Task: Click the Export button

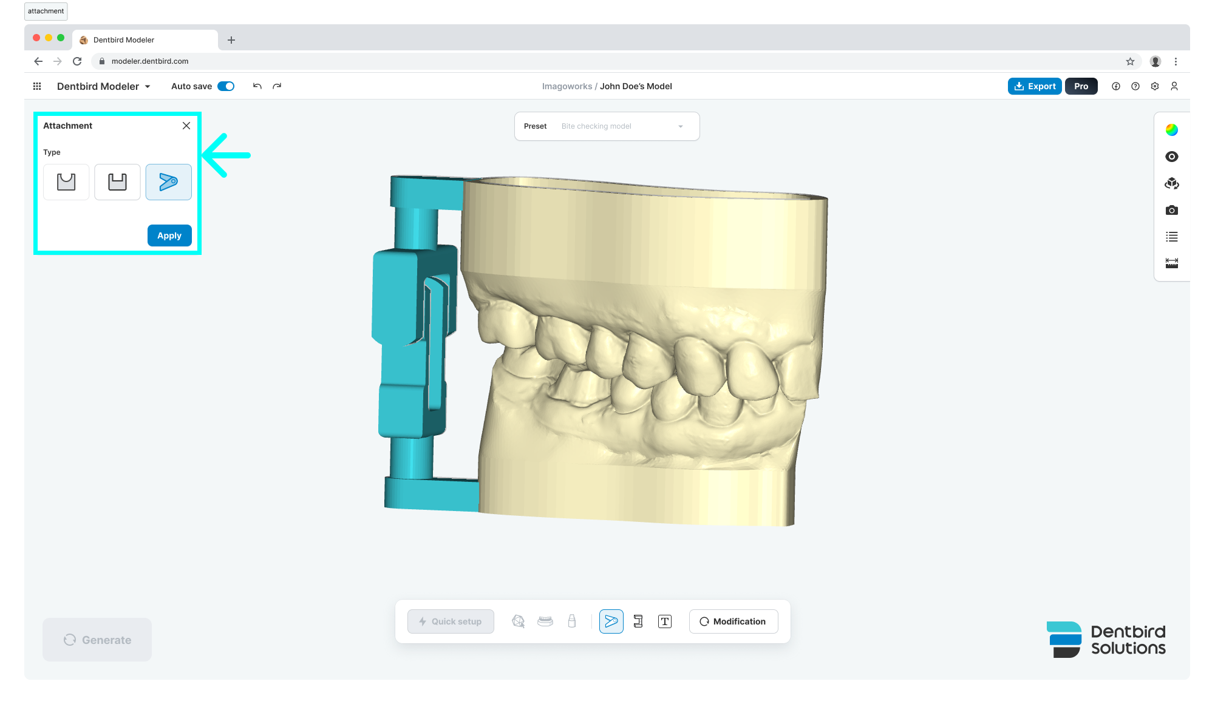Action: (1035, 86)
